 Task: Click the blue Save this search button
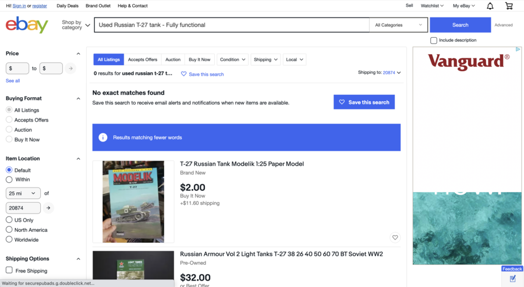tap(364, 102)
